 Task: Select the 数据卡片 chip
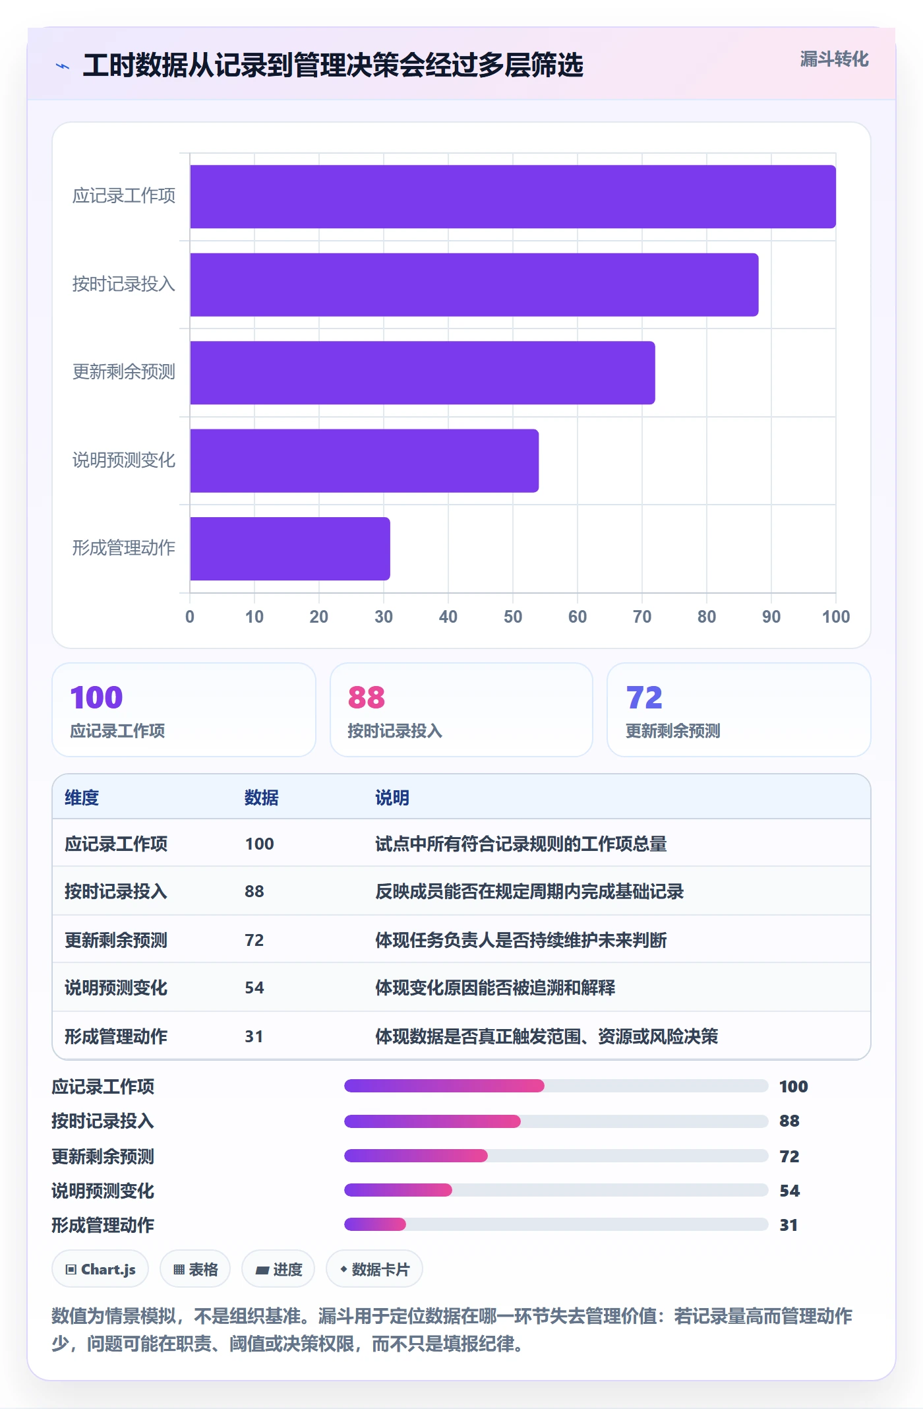coord(374,1268)
